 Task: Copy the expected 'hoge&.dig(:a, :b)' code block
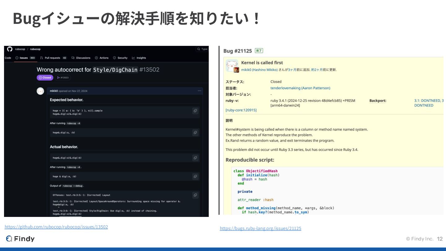(195, 132)
